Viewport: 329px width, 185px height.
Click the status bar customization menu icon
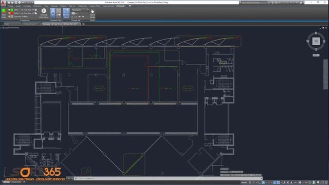coord(326,183)
